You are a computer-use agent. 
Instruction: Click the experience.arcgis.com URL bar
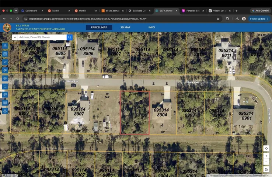88,19
